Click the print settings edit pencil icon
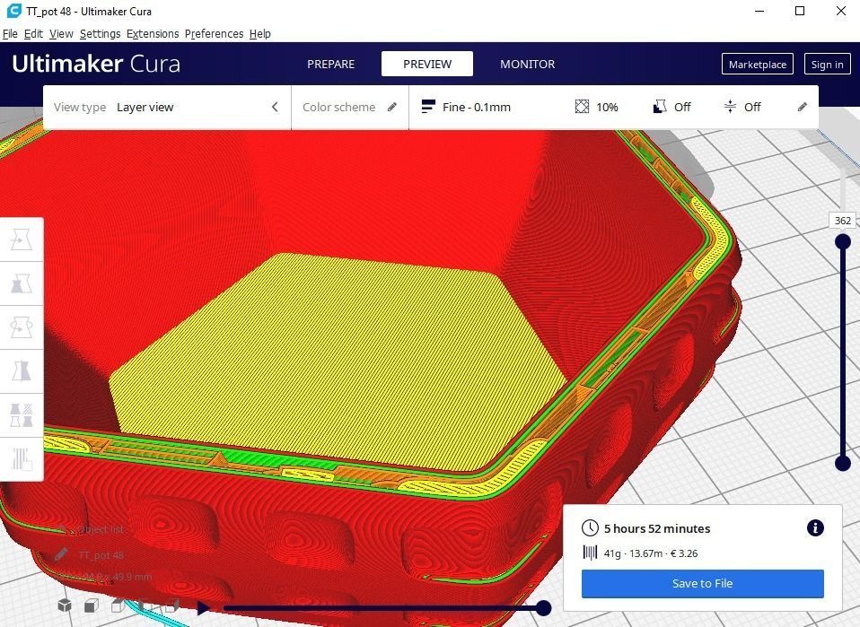860x627 pixels. pyautogui.click(x=802, y=107)
